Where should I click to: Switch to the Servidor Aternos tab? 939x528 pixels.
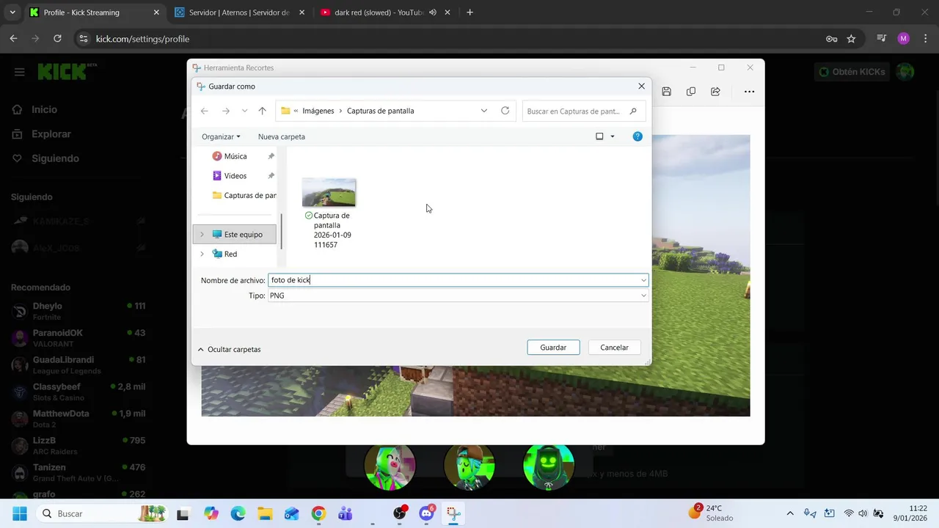(x=237, y=12)
